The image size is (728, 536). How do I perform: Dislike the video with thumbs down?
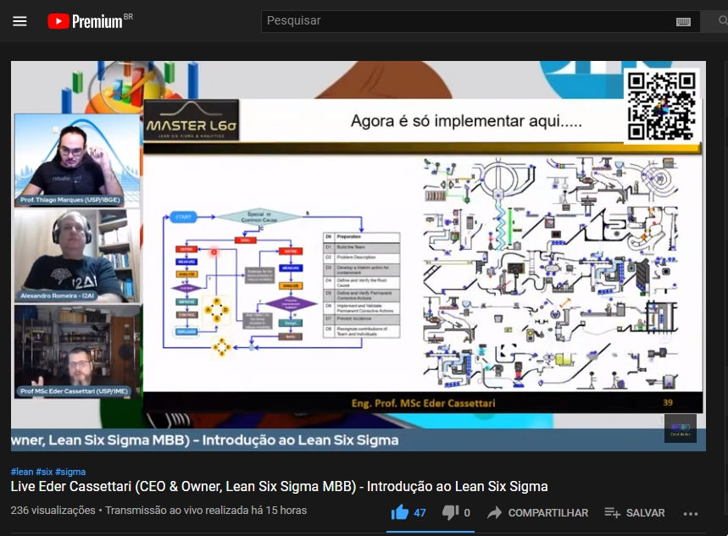pos(450,513)
